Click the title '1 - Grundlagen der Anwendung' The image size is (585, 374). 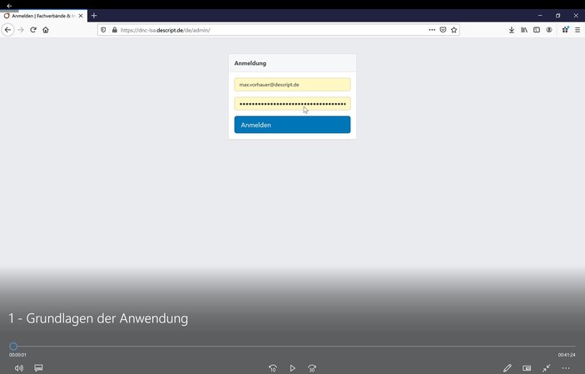pos(98,318)
